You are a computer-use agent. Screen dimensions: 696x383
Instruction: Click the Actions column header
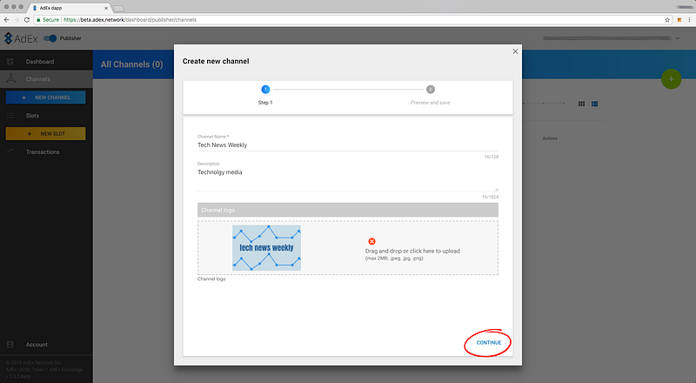click(x=550, y=138)
